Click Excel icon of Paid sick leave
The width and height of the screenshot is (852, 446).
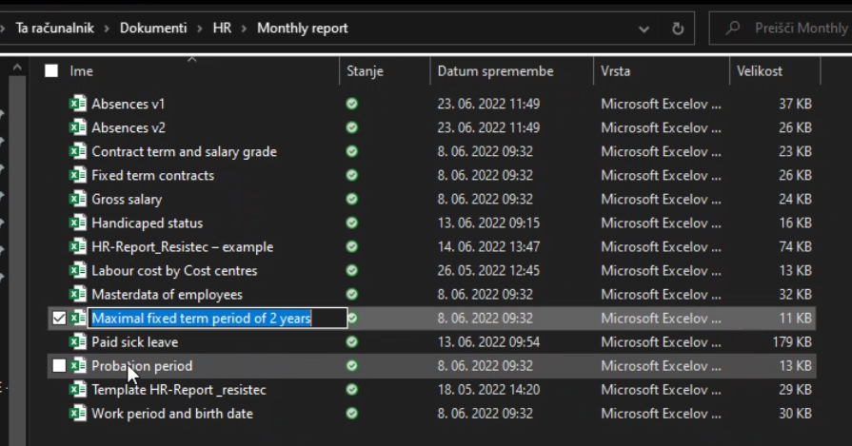click(78, 341)
